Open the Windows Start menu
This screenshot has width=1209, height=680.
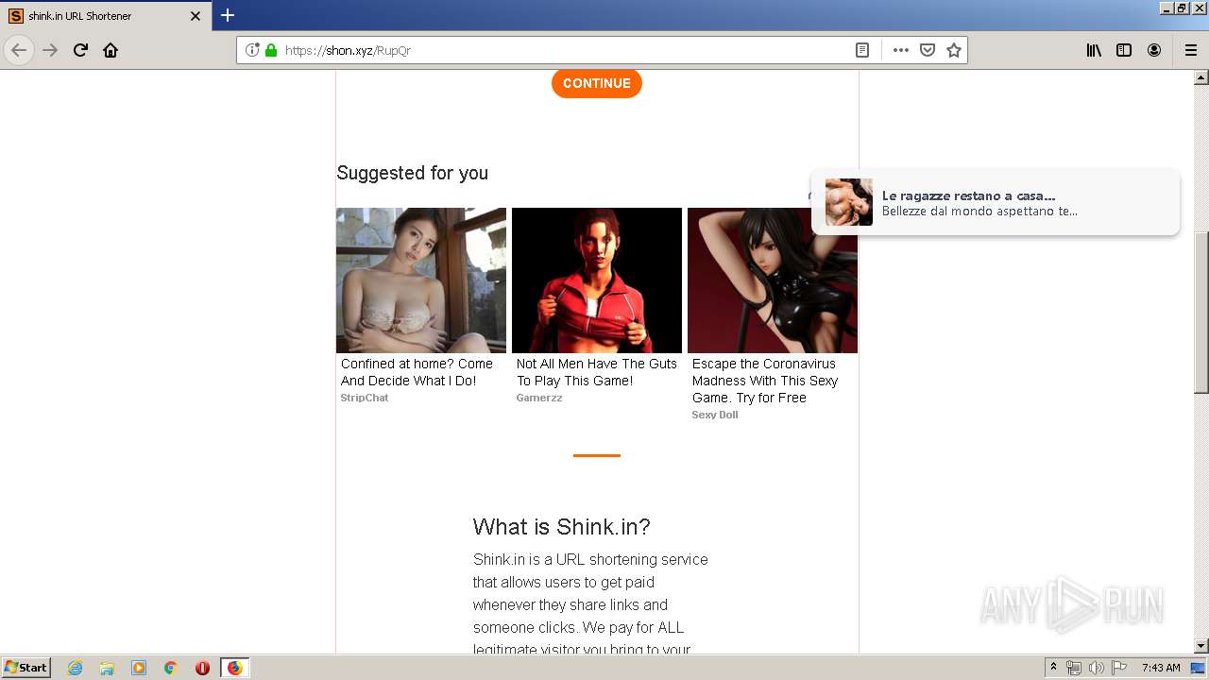point(26,667)
